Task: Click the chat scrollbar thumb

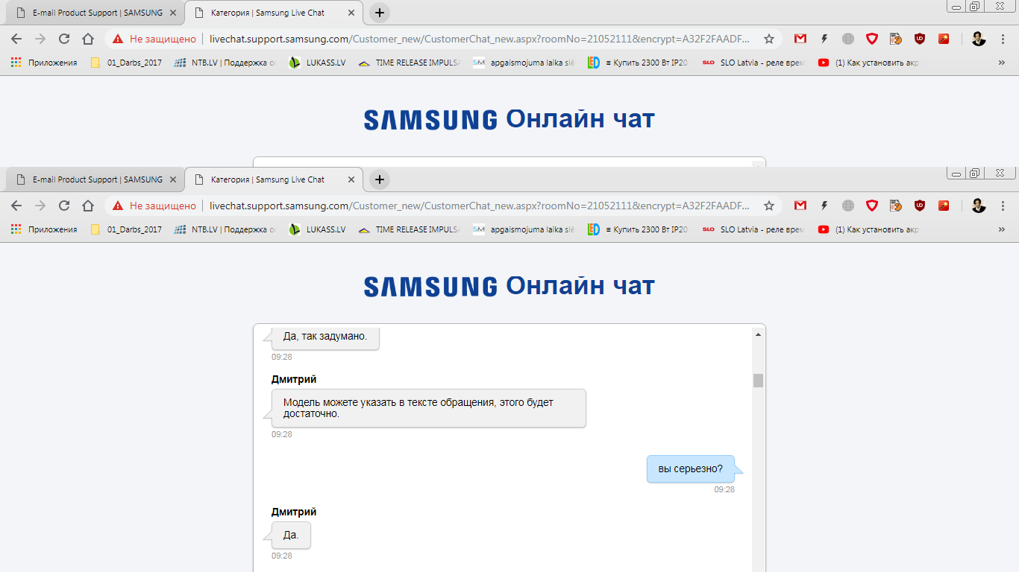Action: pyautogui.click(x=758, y=381)
